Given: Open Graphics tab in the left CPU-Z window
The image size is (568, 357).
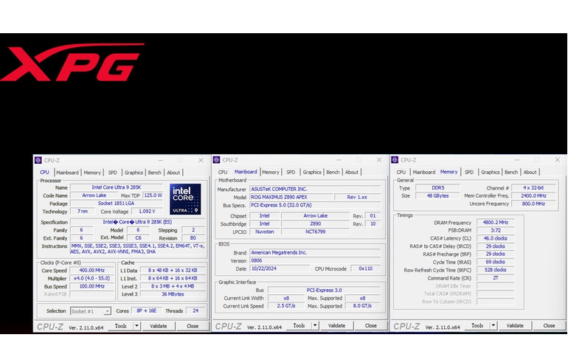Looking at the screenshot, I should [134, 173].
